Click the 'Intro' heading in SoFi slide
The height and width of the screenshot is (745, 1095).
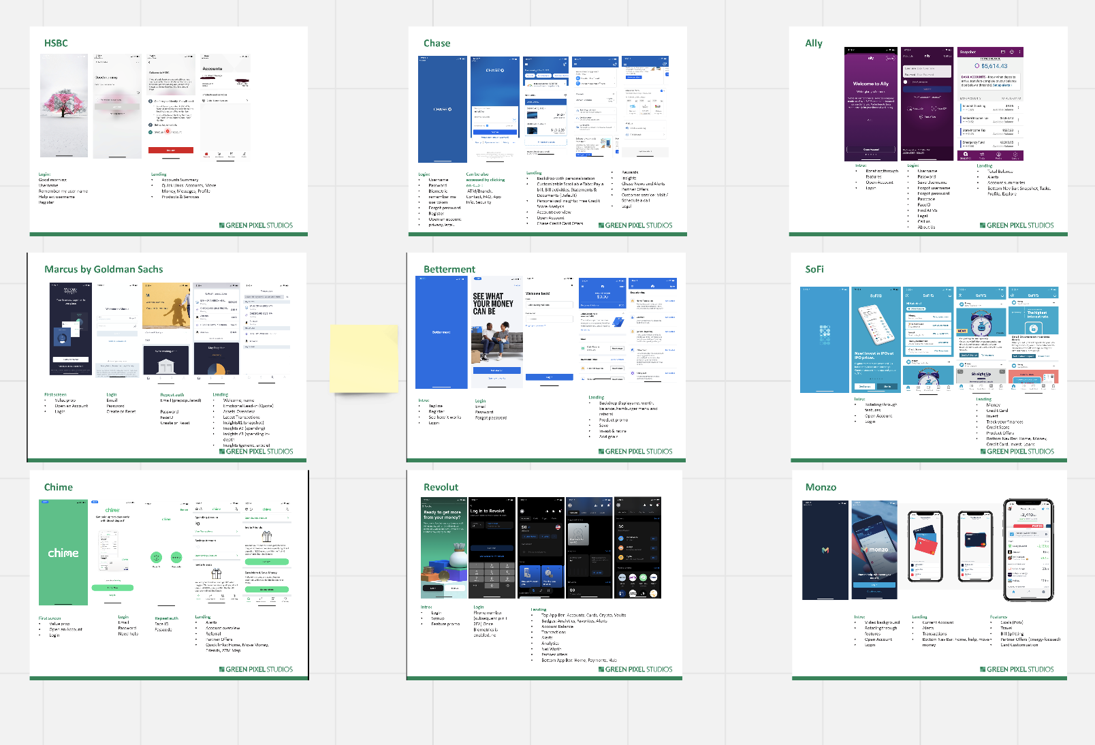click(x=860, y=399)
